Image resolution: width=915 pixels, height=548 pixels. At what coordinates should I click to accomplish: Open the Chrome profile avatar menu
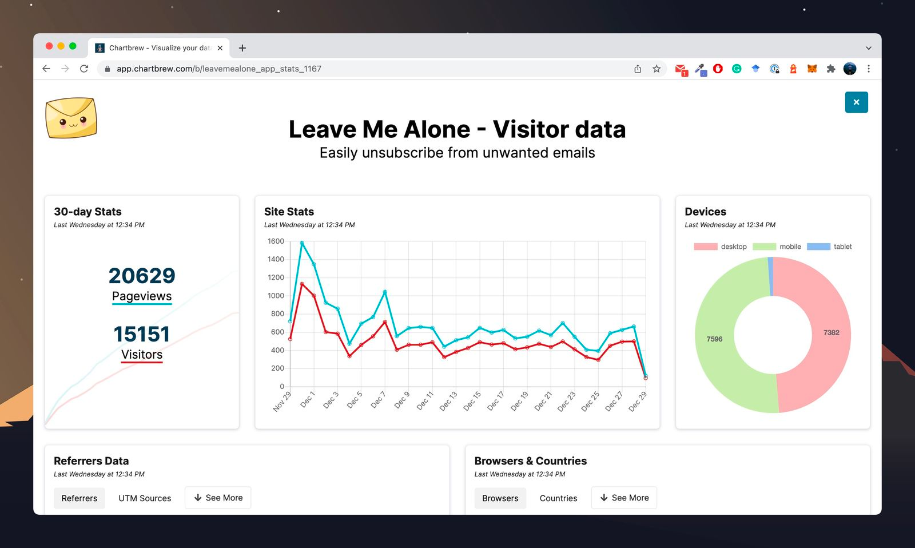pos(849,69)
